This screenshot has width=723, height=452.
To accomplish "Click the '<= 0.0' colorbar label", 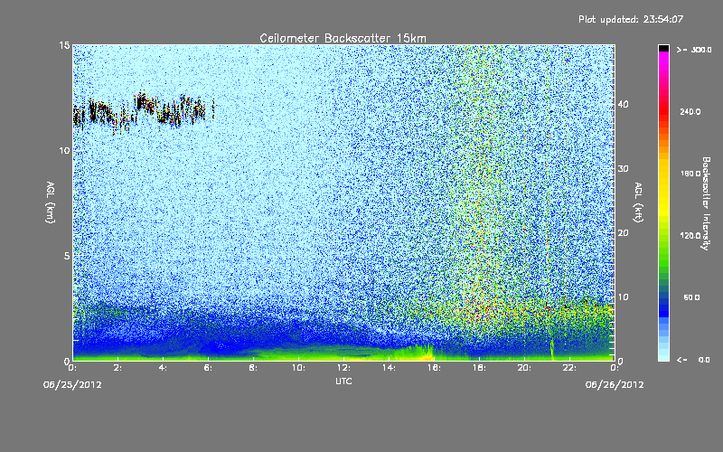I will click(x=694, y=360).
